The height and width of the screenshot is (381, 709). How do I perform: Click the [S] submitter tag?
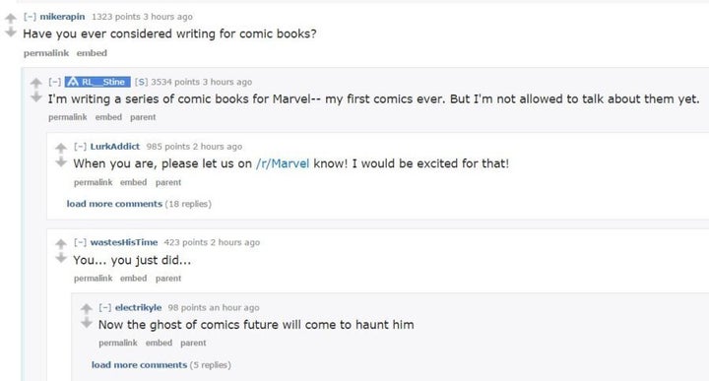[x=141, y=82]
